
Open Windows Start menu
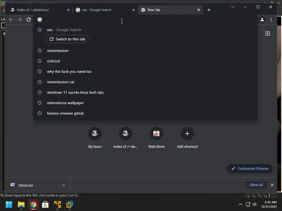(9, 204)
